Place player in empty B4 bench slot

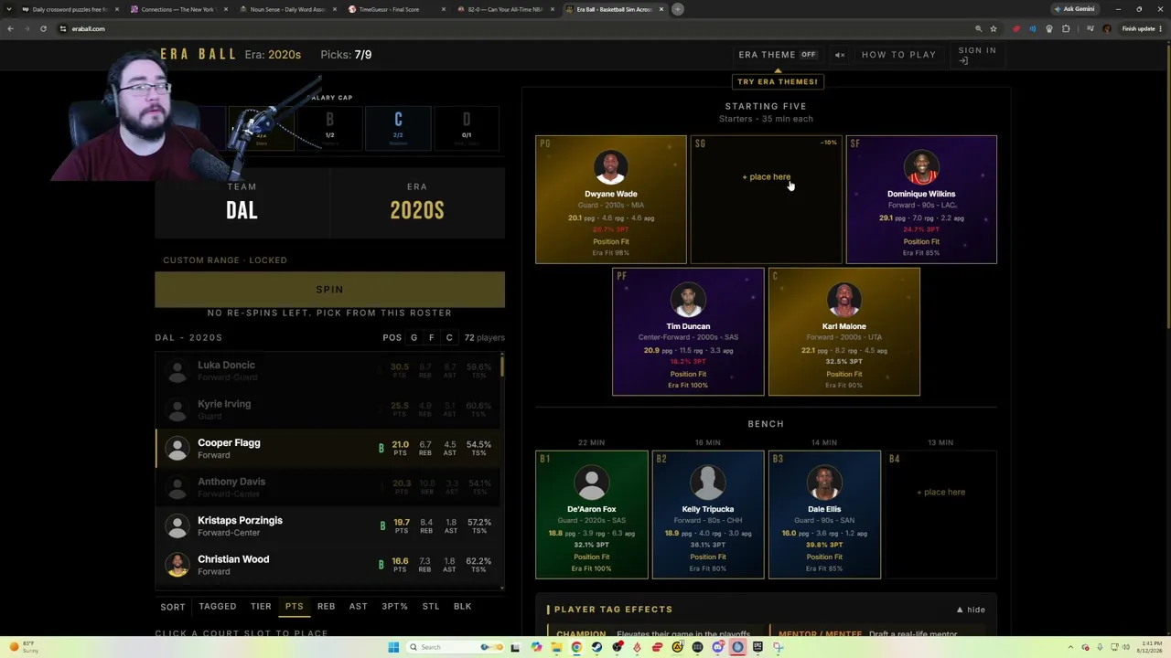(940, 515)
